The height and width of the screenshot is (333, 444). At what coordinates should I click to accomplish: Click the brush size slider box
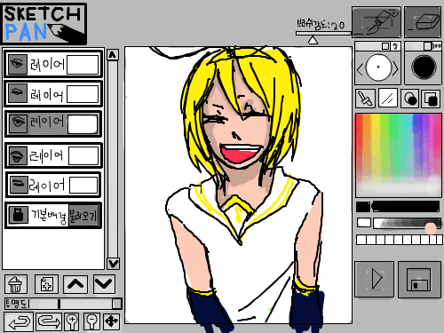pyautogui.click(x=385, y=46)
